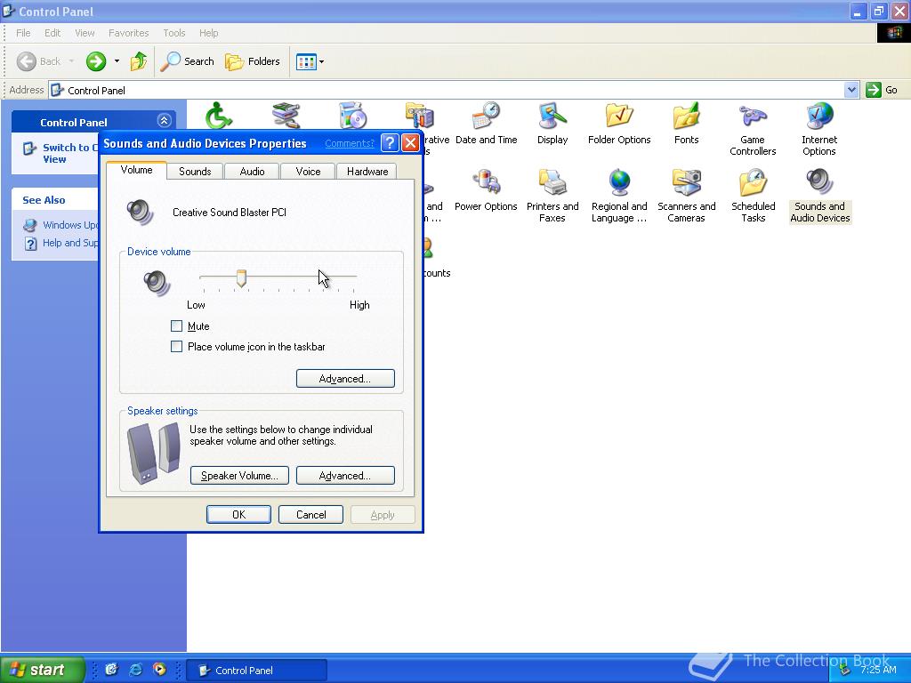Click the green Forward arrow toolbar button
The height and width of the screenshot is (683, 911).
click(x=96, y=61)
